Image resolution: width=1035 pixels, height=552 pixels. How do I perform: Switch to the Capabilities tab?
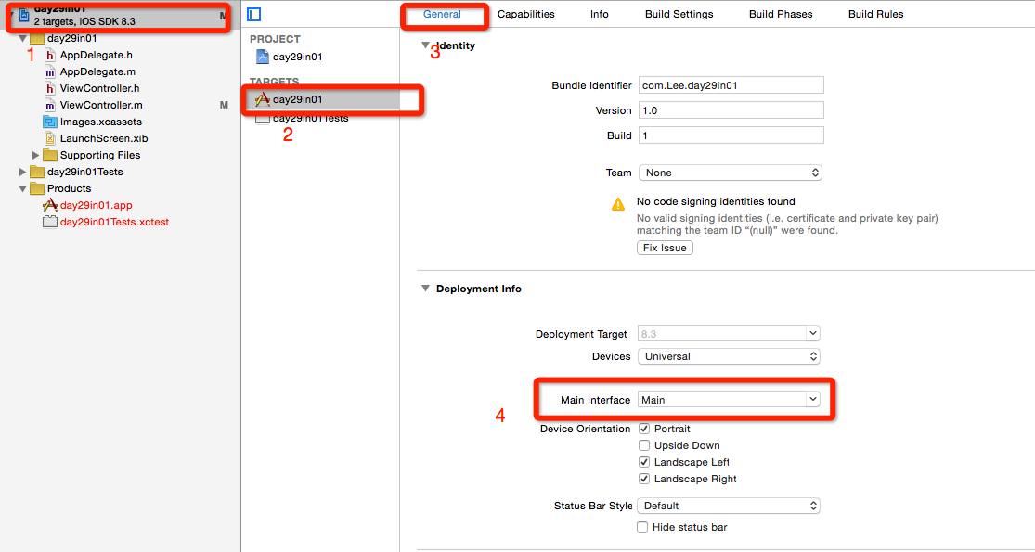tap(526, 15)
